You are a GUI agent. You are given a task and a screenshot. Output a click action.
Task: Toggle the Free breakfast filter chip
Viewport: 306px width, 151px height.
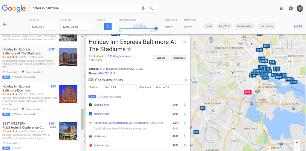click(x=244, y=26)
